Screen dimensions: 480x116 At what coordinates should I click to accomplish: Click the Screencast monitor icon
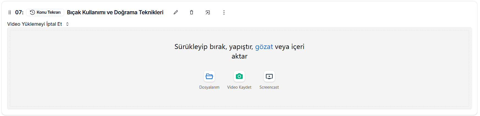269,76
